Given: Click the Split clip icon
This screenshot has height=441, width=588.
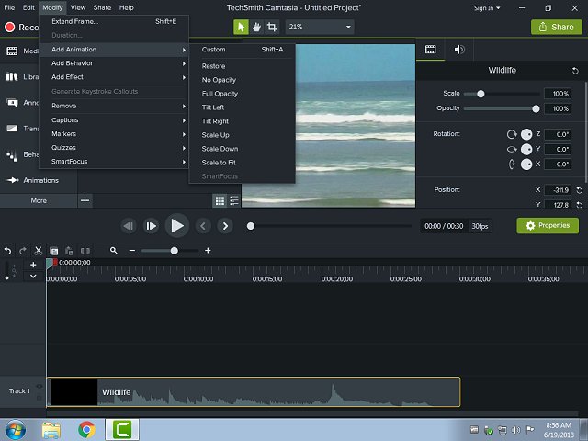Looking at the screenshot, I should [85, 250].
